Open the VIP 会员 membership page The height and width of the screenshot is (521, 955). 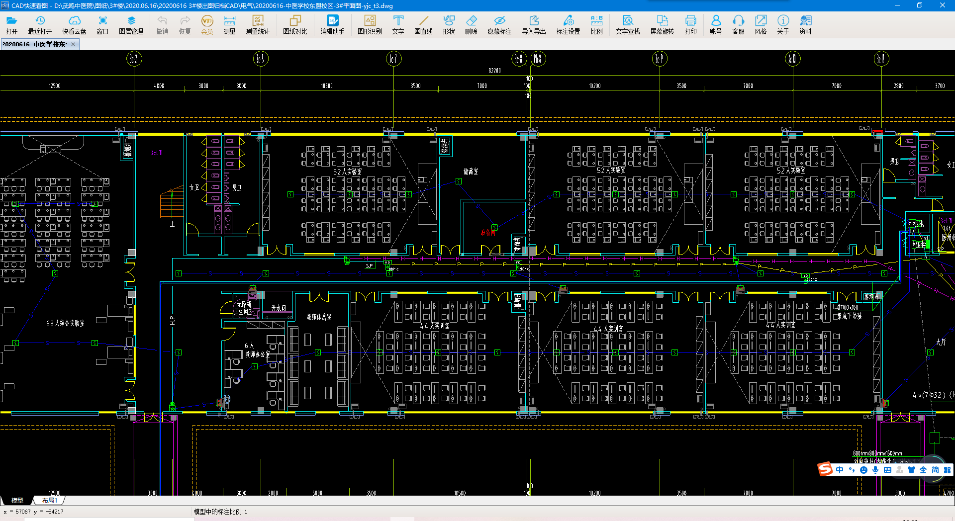[x=207, y=25]
